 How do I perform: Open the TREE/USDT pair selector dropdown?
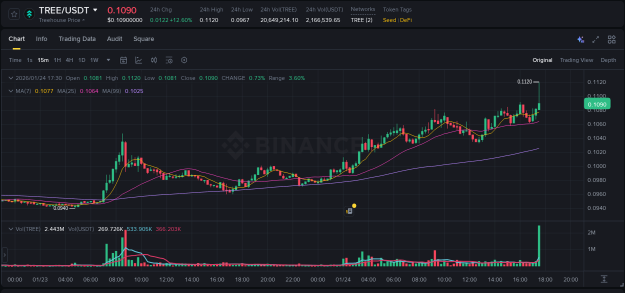(94, 10)
